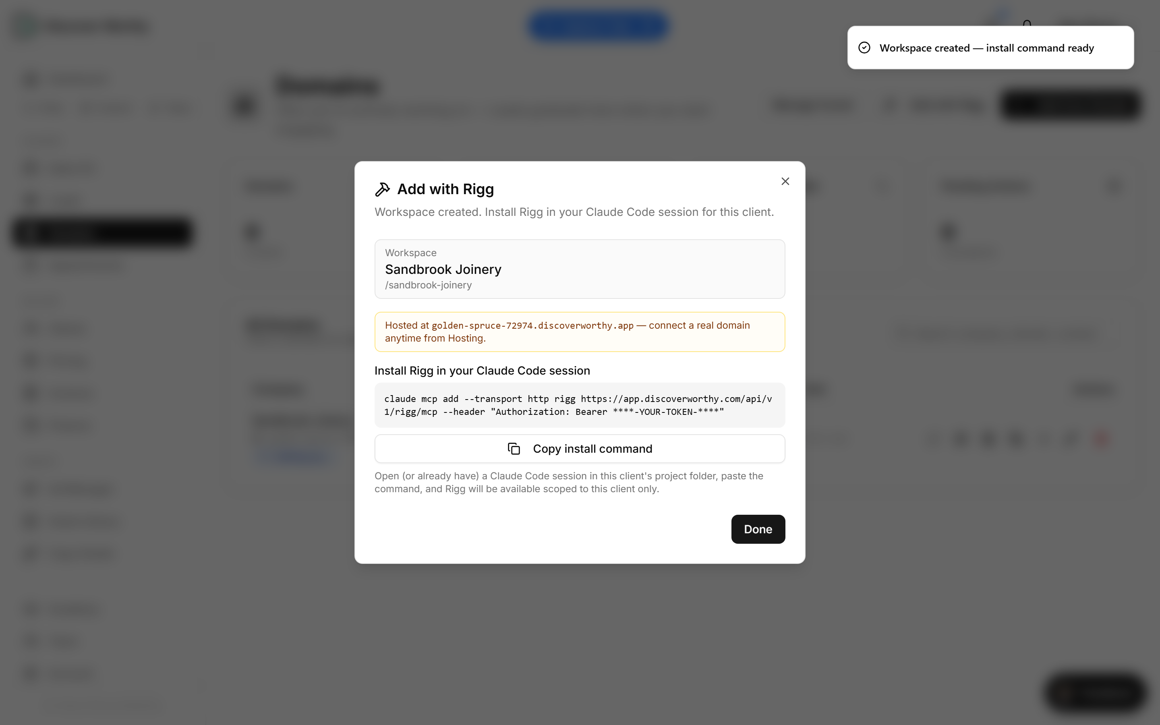This screenshot has width=1160, height=725.
Task: Select the highlighted dark sidebar item
Action: point(102,232)
